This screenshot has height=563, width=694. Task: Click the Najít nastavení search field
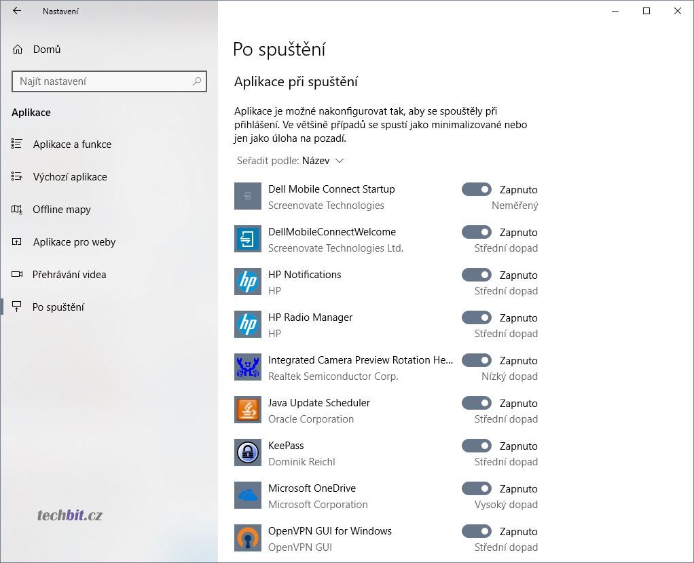click(109, 81)
